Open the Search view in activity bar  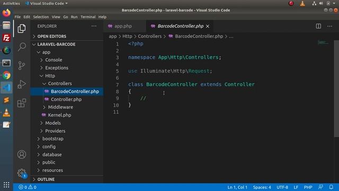[22, 47]
